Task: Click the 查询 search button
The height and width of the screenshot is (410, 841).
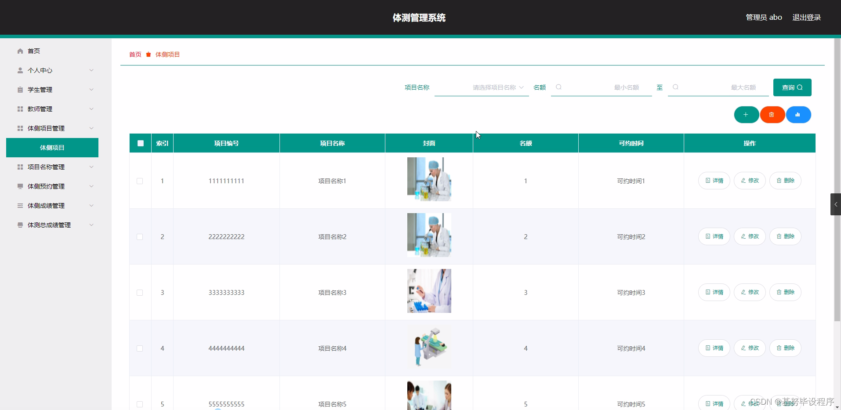Action: click(792, 87)
